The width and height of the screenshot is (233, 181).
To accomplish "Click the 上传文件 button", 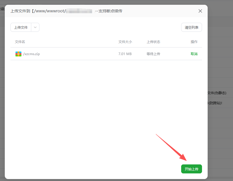I will click(x=21, y=27).
